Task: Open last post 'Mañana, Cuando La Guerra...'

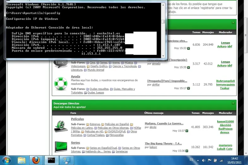Action: (164, 123)
